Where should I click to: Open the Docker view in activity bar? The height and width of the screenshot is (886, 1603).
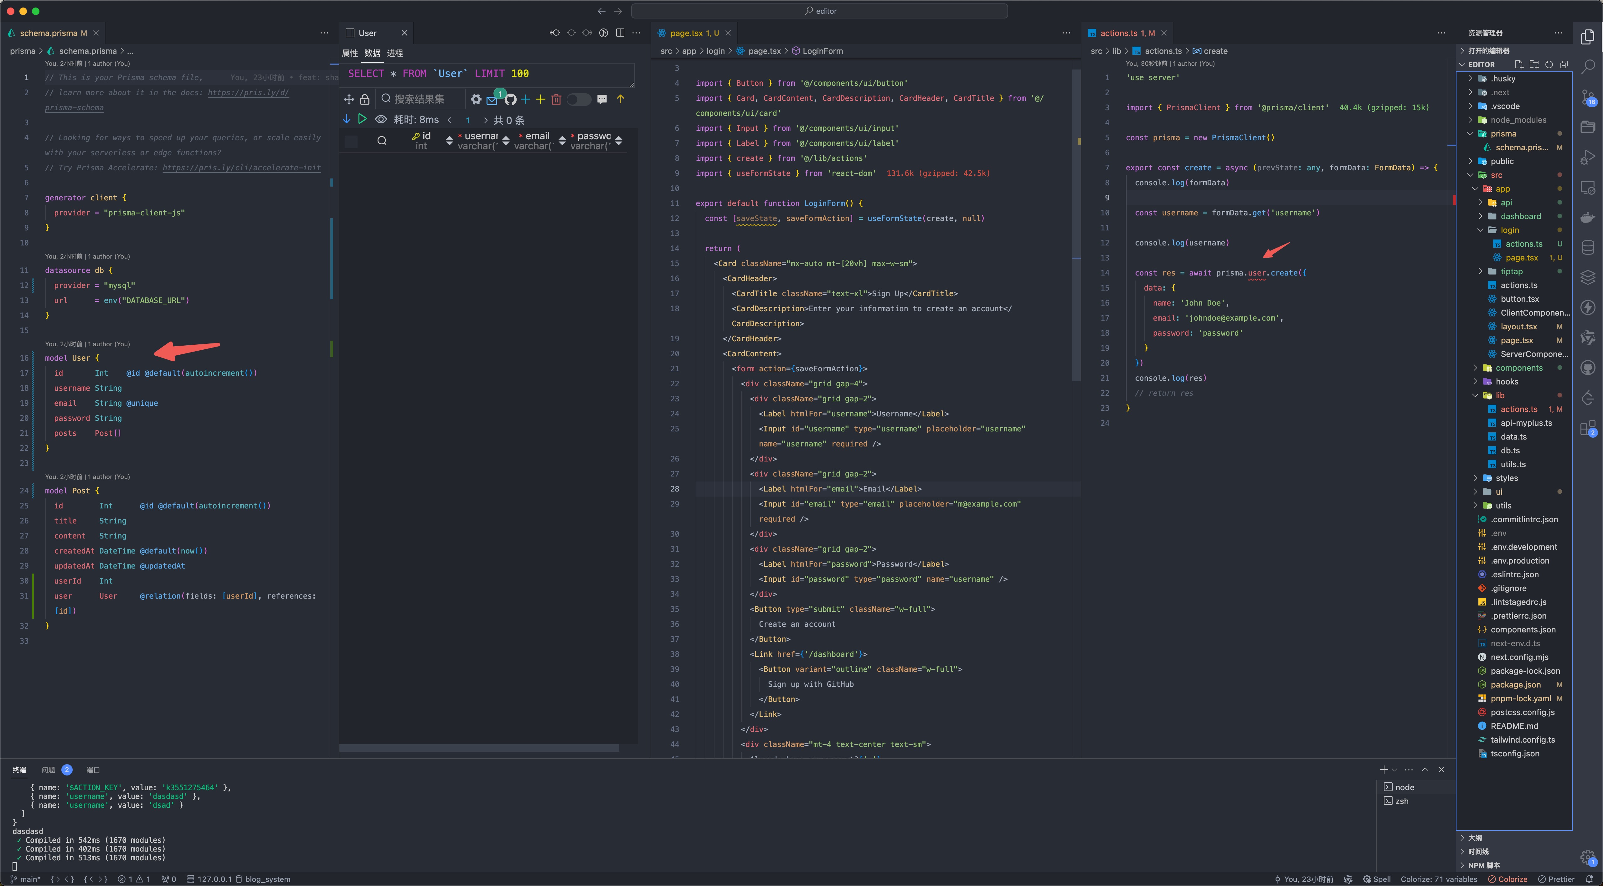pyautogui.click(x=1587, y=217)
